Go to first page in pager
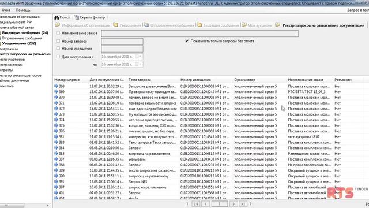This screenshot has width=369, height=208. coord(196,204)
